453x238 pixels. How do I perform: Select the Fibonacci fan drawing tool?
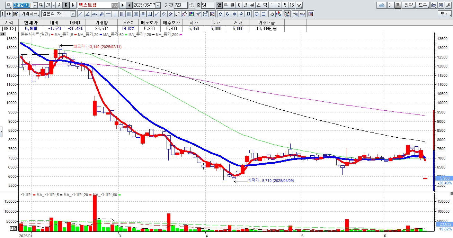click(101, 14)
